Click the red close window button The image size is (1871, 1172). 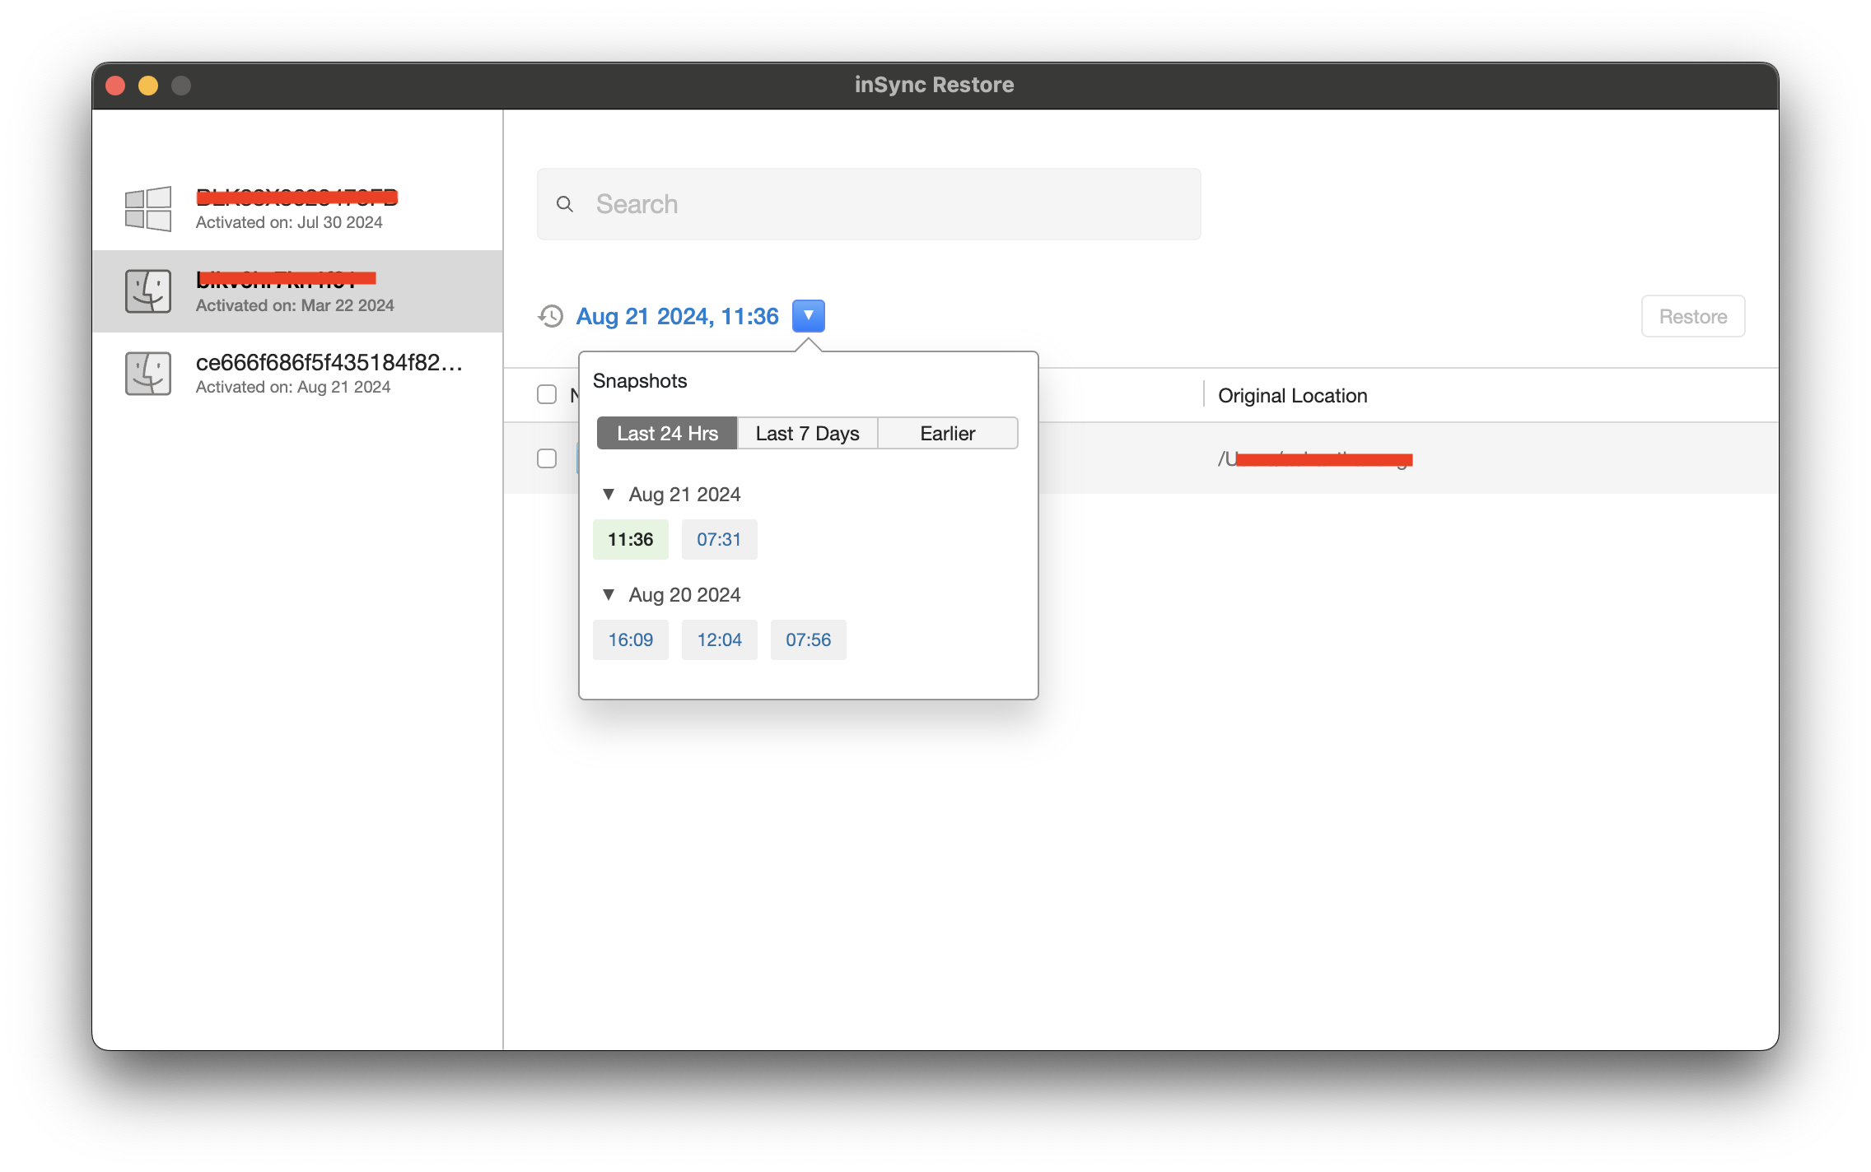click(115, 86)
